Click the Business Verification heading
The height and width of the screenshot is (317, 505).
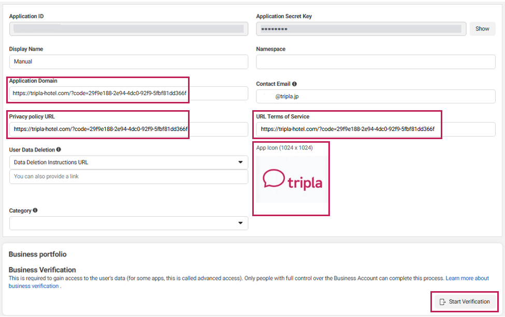42,270
